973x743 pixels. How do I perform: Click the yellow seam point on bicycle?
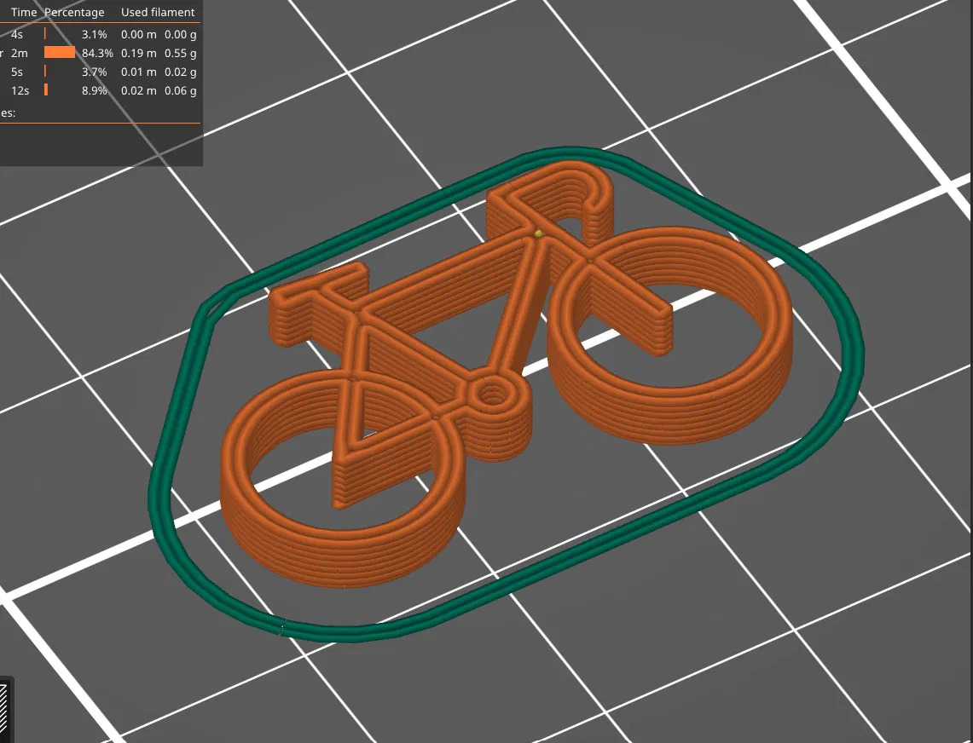coord(538,233)
